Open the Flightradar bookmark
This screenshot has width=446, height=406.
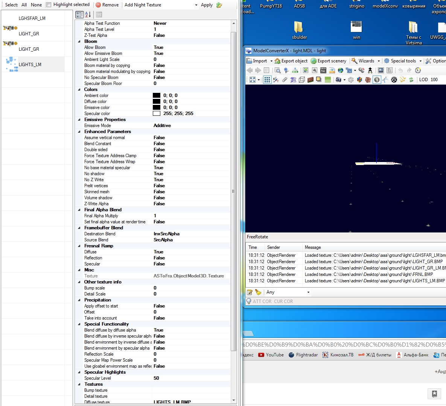(303, 355)
